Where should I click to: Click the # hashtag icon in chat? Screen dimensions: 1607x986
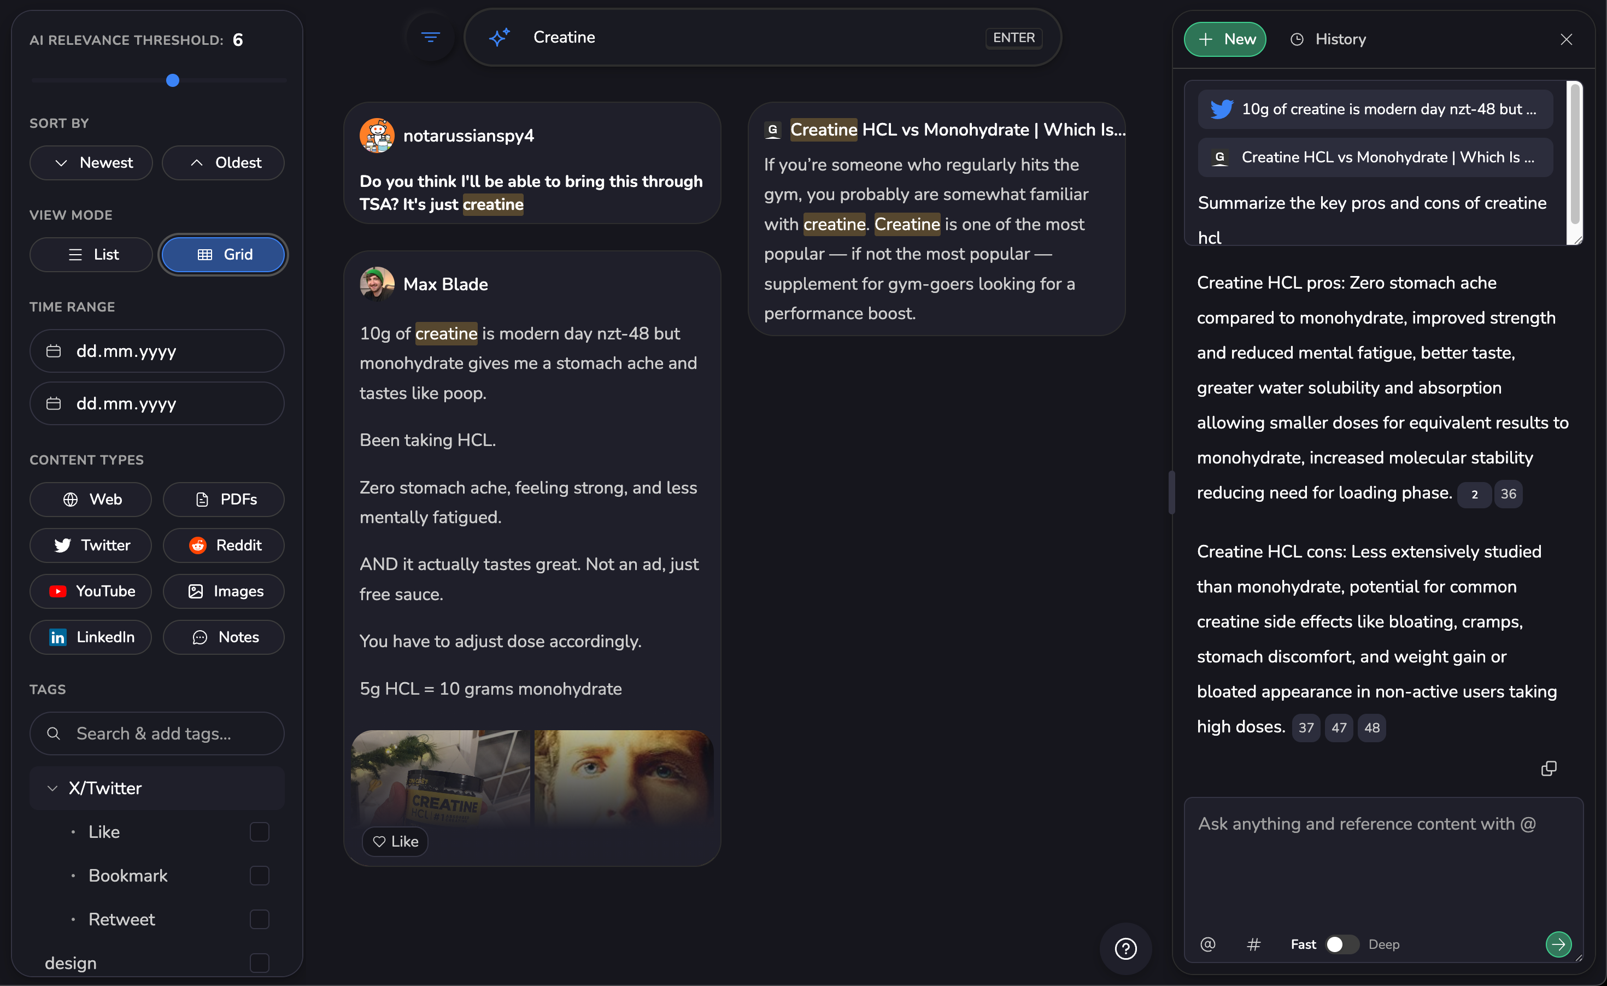(1253, 943)
